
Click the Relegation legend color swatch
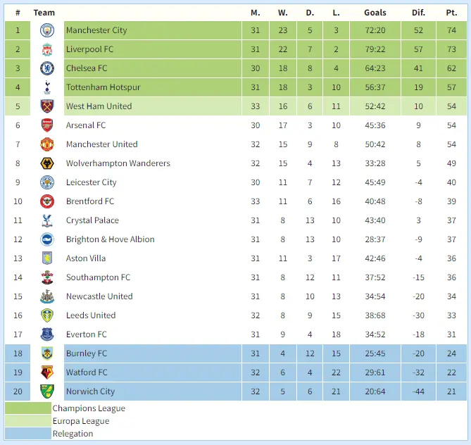point(28,434)
